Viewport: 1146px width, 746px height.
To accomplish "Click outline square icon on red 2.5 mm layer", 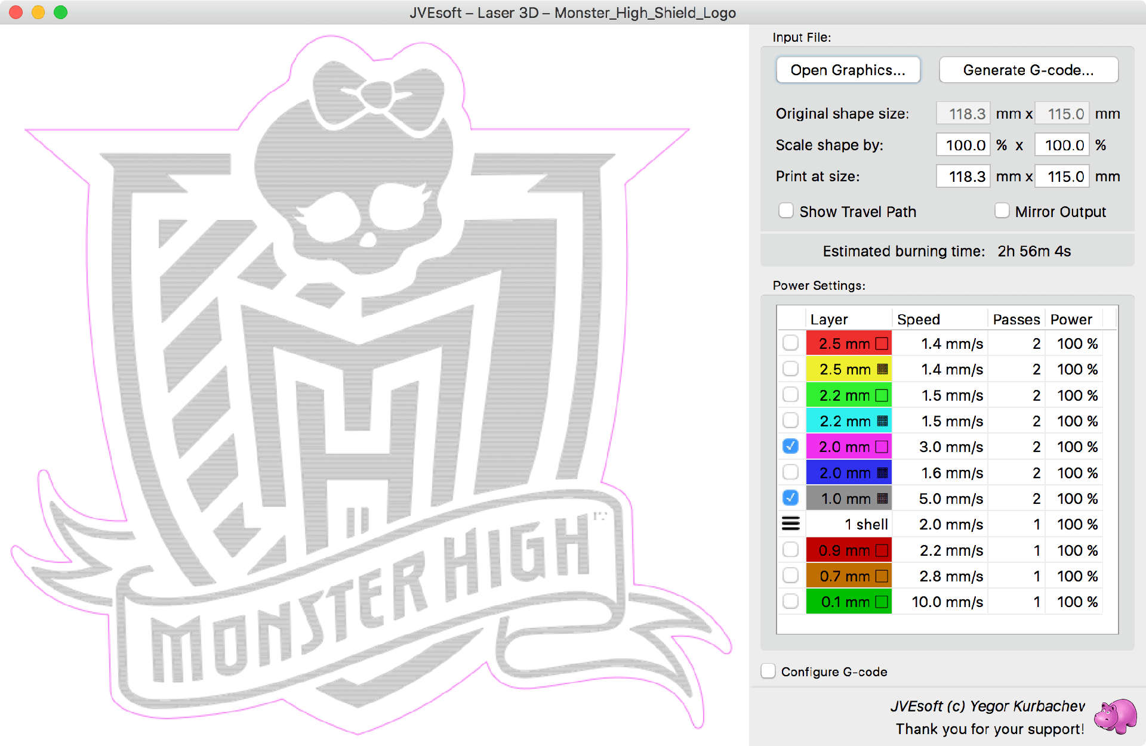I will (882, 343).
